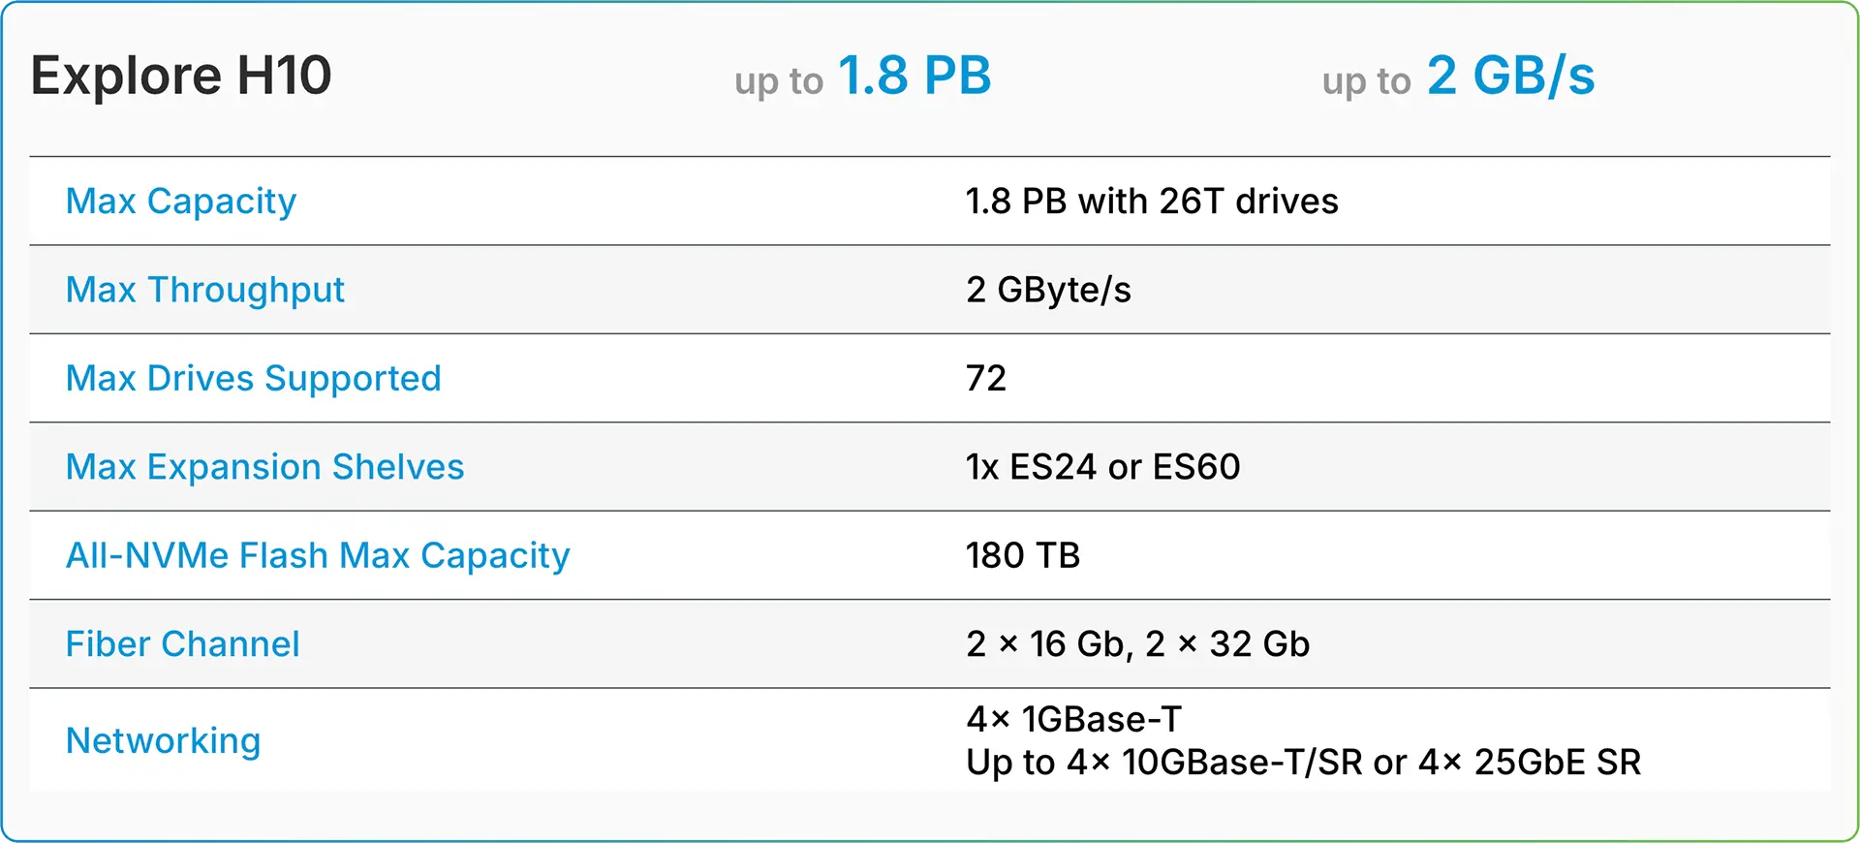
Task: Click the 10GBase-T/SR or 25GbE SR line
Action: point(1303,763)
